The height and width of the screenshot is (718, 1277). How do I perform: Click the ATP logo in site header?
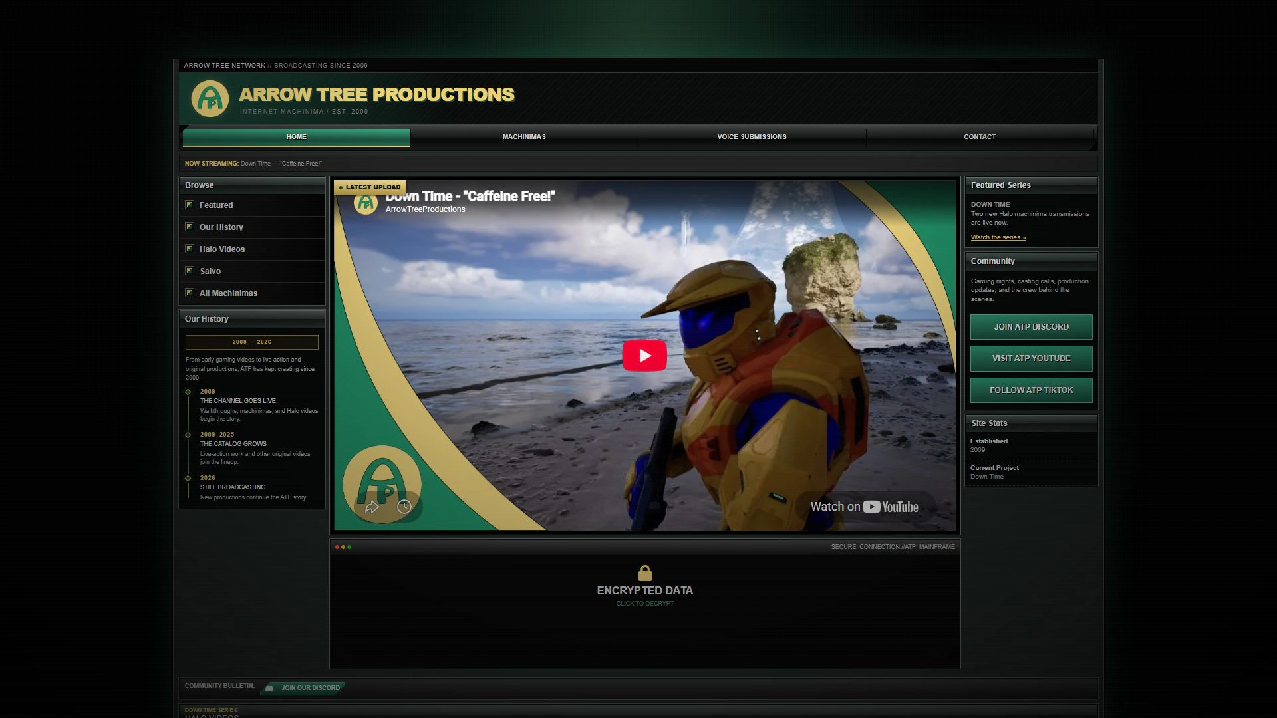coord(210,98)
